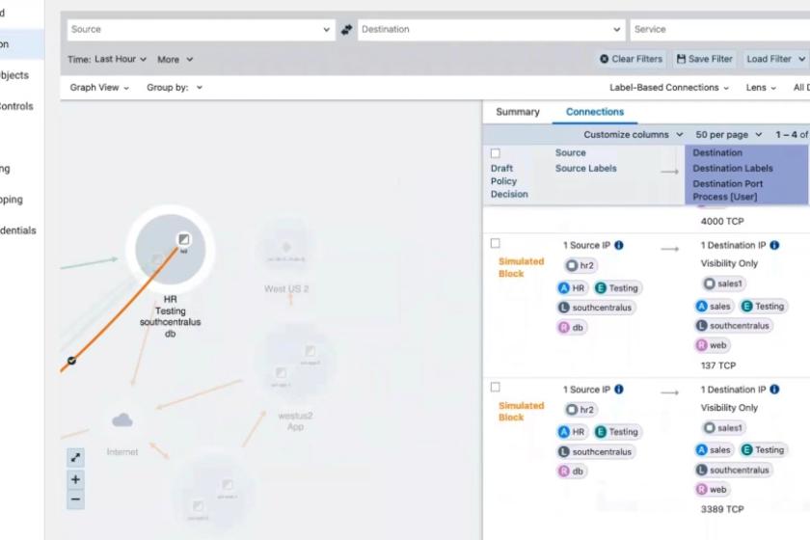Click Destination IP info icon in 137 TCP row
The width and height of the screenshot is (810, 540).
point(774,245)
